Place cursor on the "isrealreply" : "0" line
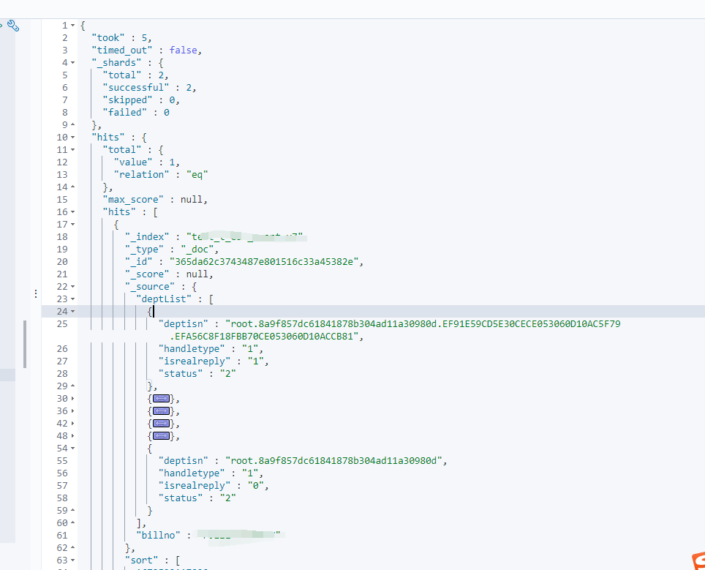This screenshot has width=705, height=570. point(214,486)
